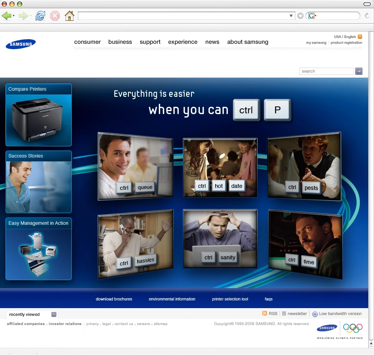Select the ctrl hassles photo tile
Image resolution: width=374 pixels, height=355 pixels.
click(x=135, y=244)
